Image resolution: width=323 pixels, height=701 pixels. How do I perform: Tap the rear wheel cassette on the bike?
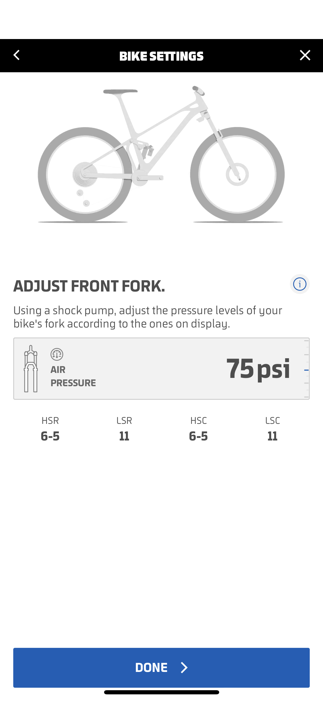point(85,174)
